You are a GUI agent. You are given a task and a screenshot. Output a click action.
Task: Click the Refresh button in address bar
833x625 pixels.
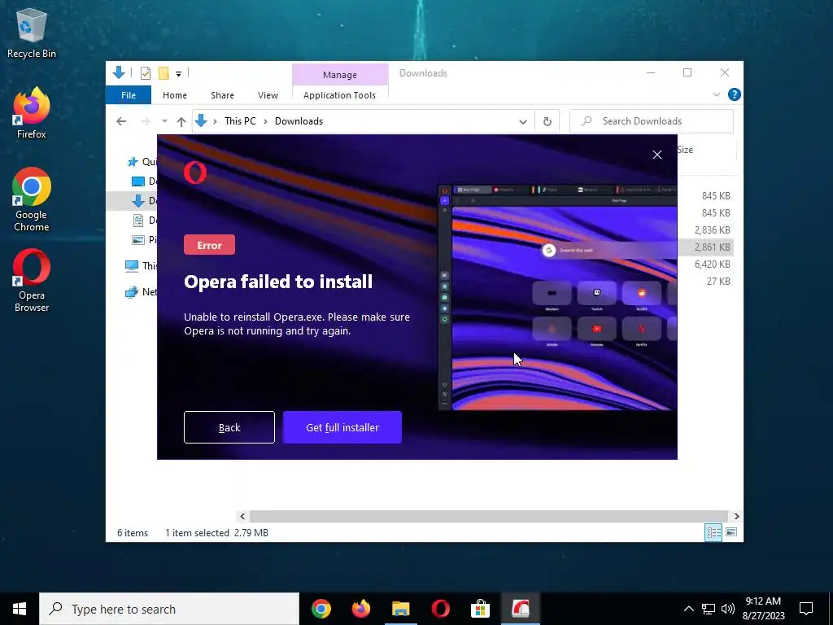pos(547,122)
